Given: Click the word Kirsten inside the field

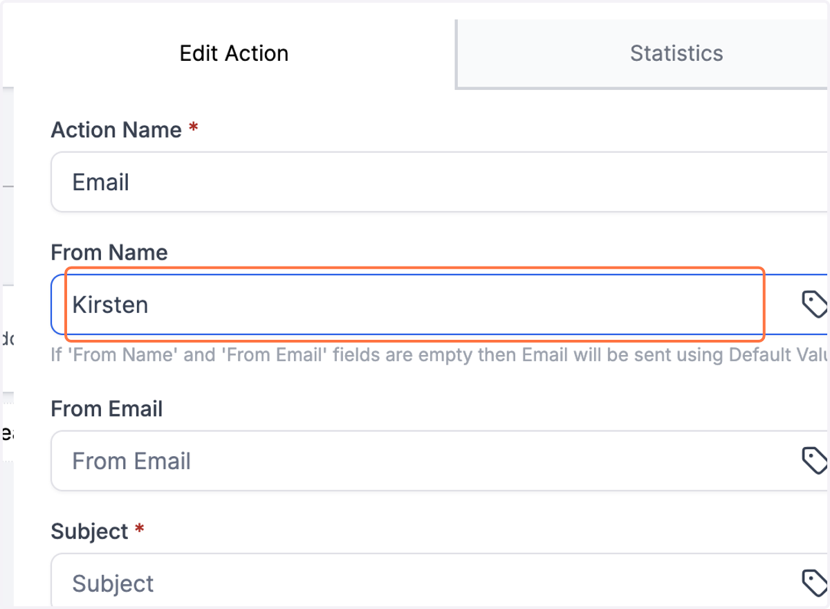Looking at the screenshot, I should point(110,304).
